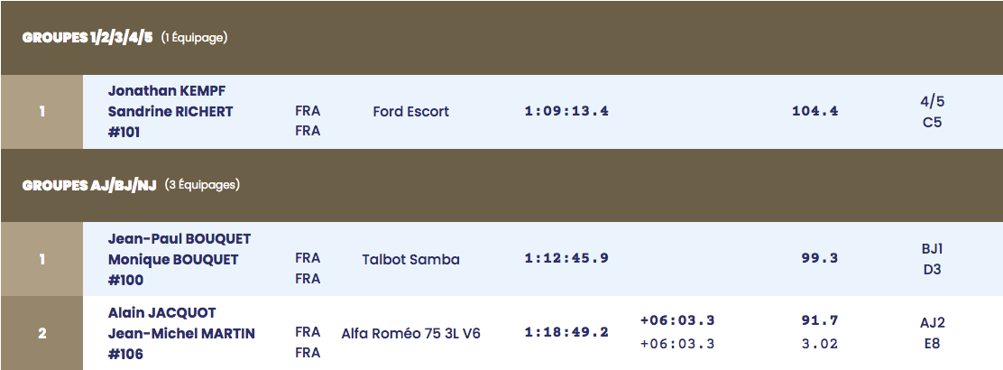1003x370 pixels.
Task: Click the Ford Escort car label
Action: coord(410,111)
